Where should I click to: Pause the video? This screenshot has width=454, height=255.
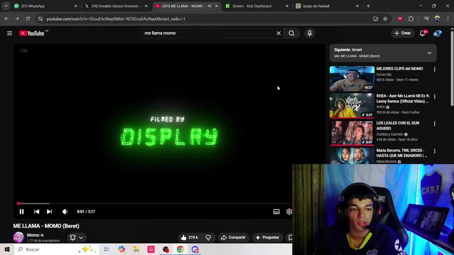point(22,211)
